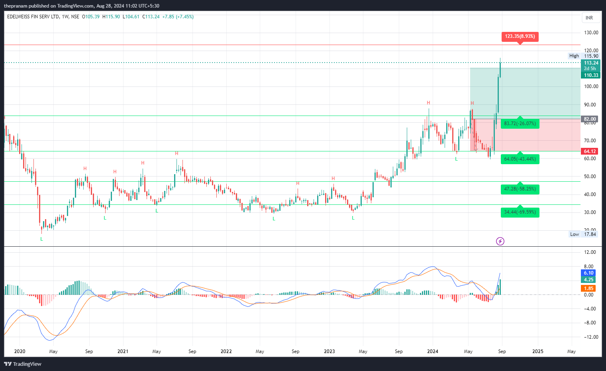Click the green histogram value tag 4.25

tap(589, 280)
